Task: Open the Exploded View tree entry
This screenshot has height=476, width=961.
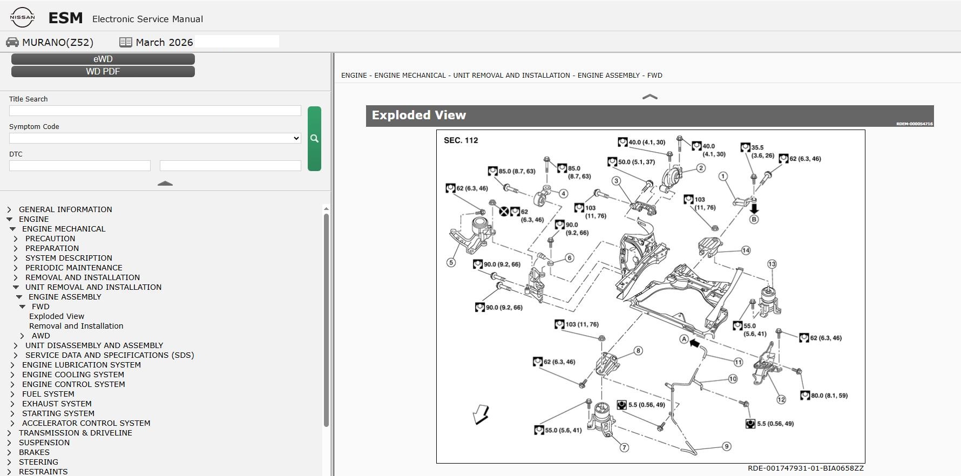Action: pyautogui.click(x=57, y=316)
